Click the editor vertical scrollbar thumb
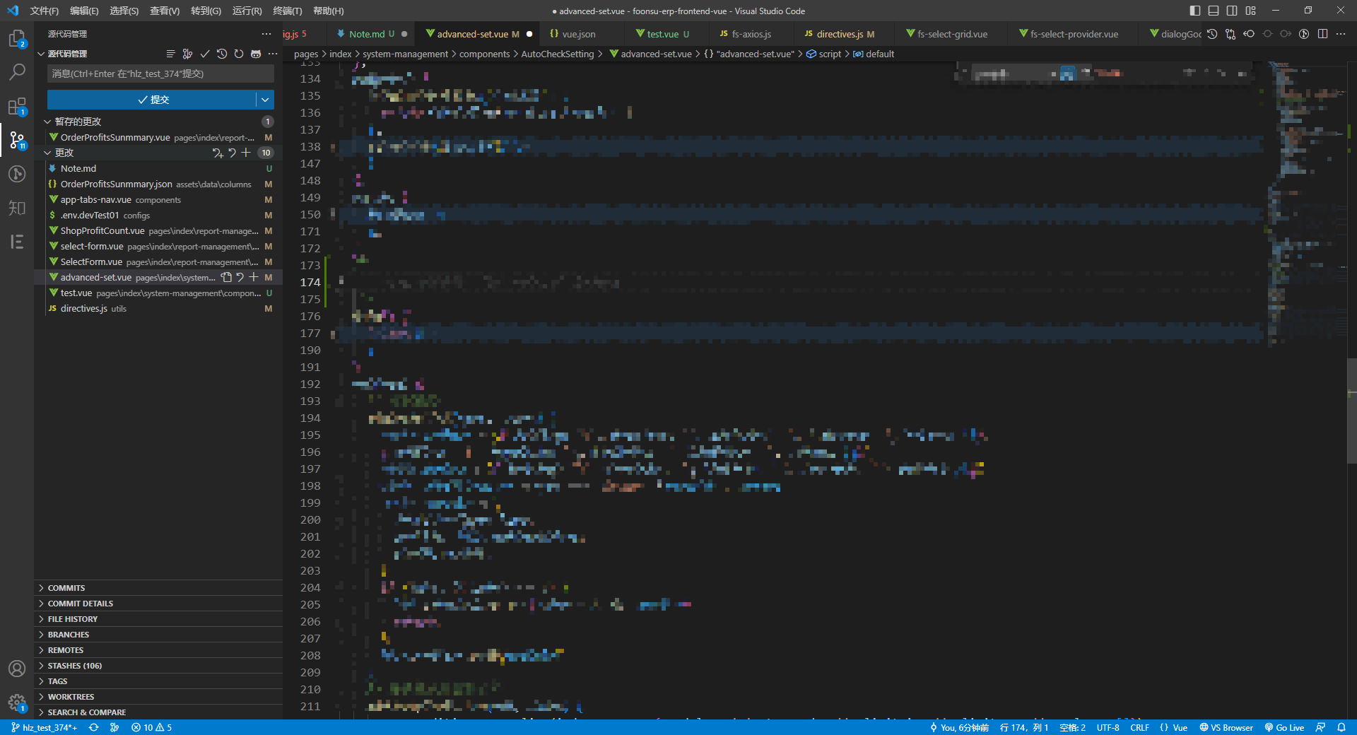 tap(1351, 411)
